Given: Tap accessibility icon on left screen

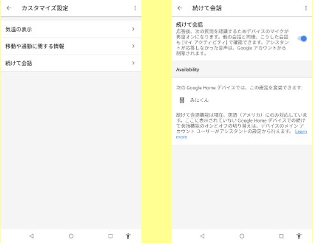Looking at the screenshot, I should click(x=128, y=236).
